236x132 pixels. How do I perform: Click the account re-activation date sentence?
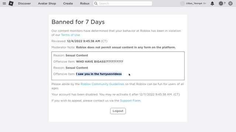coord(115,95)
